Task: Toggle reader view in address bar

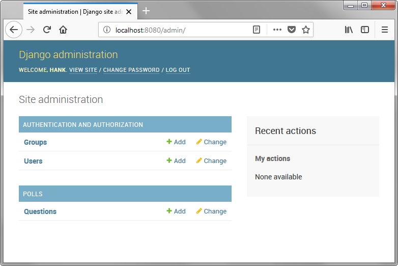Action: point(257,30)
